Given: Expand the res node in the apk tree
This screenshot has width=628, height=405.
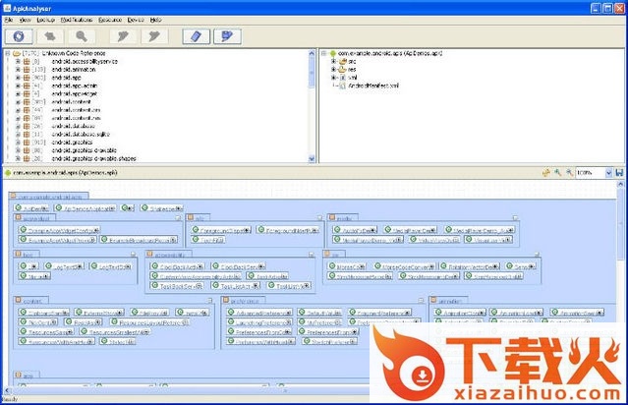Looking at the screenshot, I should click(x=333, y=70).
